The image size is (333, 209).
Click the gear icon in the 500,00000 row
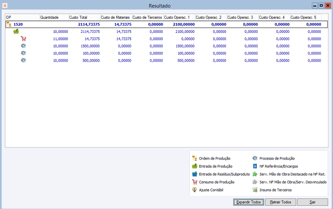23,60
